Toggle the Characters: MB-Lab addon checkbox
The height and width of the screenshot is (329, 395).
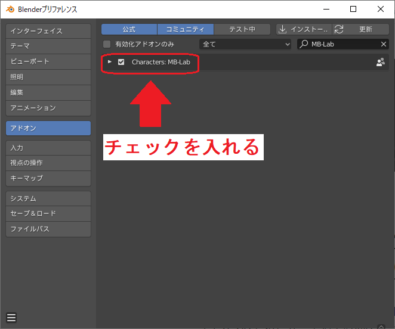click(x=121, y=62)
